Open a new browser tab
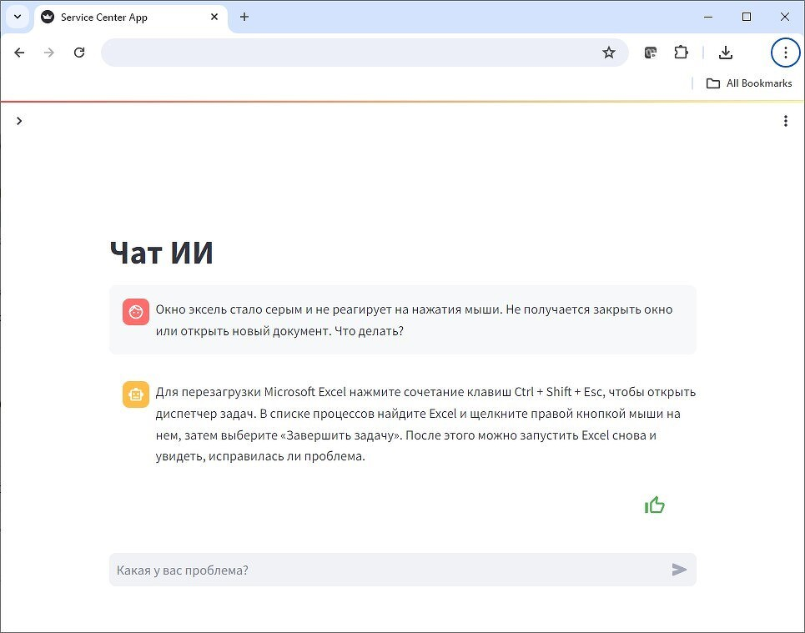 tap(244, 17)
